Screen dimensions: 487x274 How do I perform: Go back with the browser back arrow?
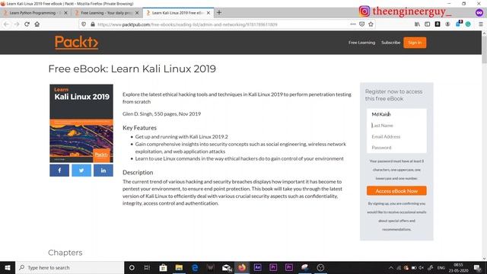7,24
